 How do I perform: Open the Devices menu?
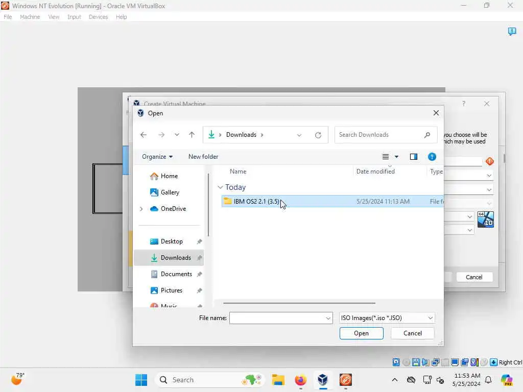pos(98,17)
